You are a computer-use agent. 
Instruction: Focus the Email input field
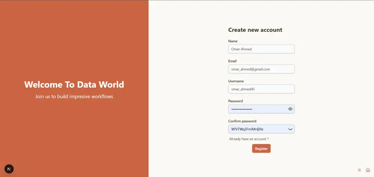coord(261,69)
